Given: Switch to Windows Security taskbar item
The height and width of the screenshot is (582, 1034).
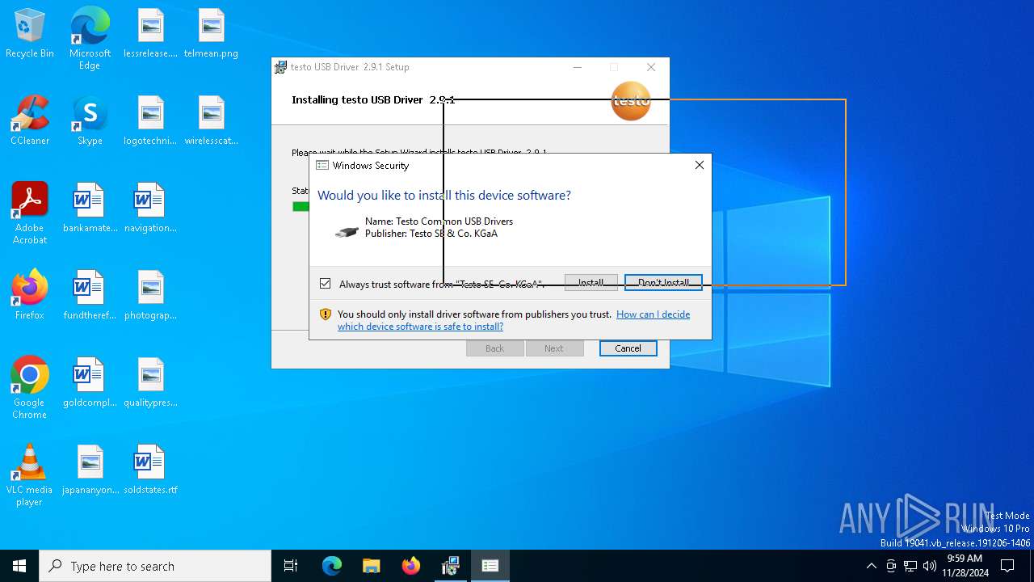Looking at the screenshot, I should coord(490,566).
